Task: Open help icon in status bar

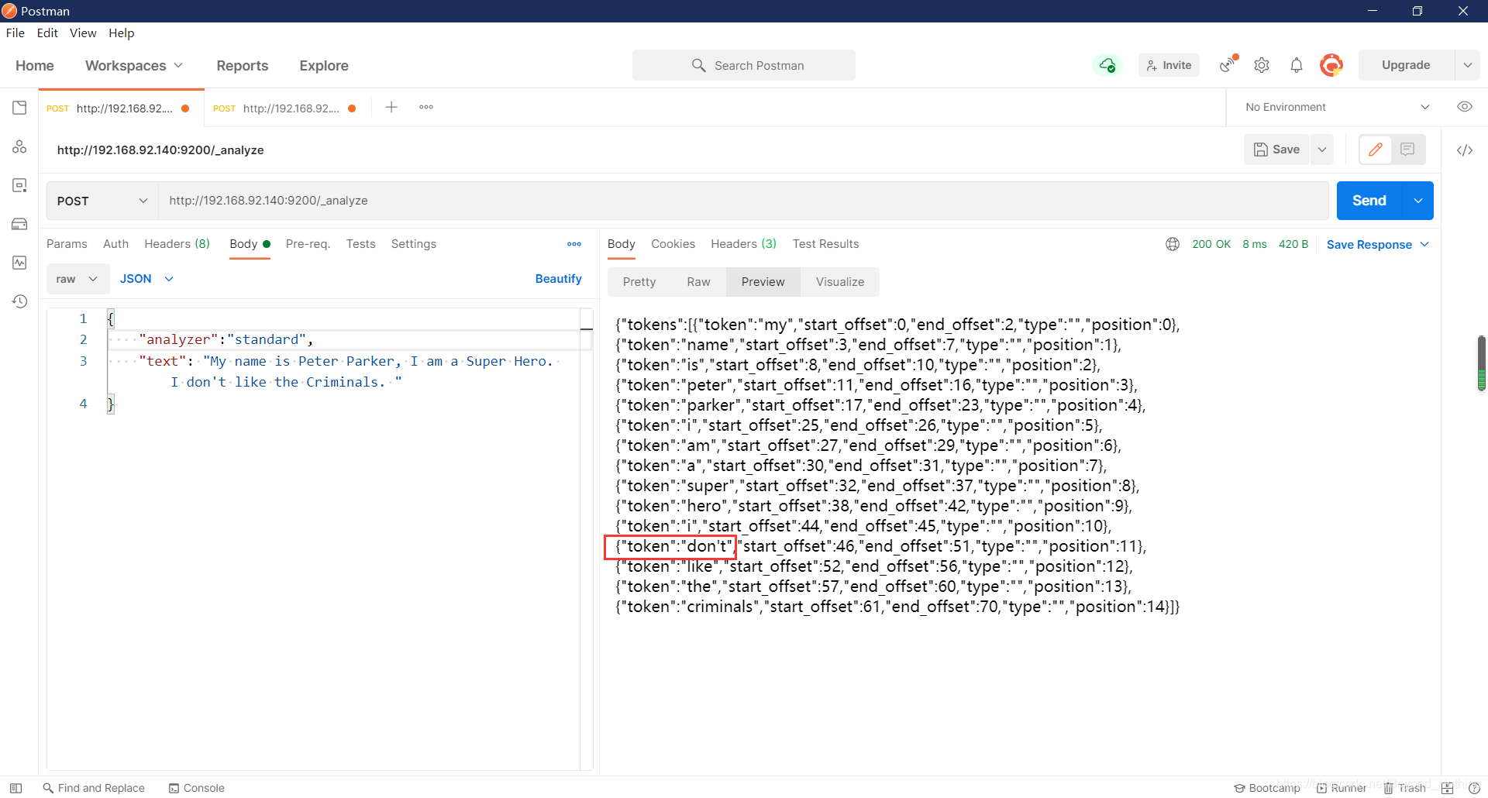Action: (x=1474, y=788)
